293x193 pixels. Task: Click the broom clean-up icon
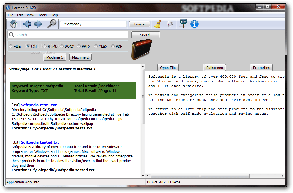click(158, 24)
